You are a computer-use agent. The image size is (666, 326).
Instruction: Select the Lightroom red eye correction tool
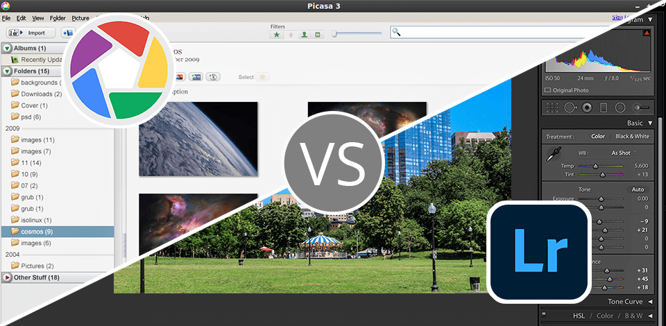[x=588, y=108]
